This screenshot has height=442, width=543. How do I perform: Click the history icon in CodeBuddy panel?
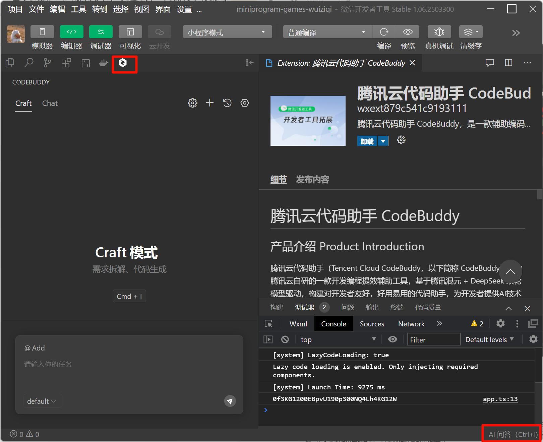227,103
